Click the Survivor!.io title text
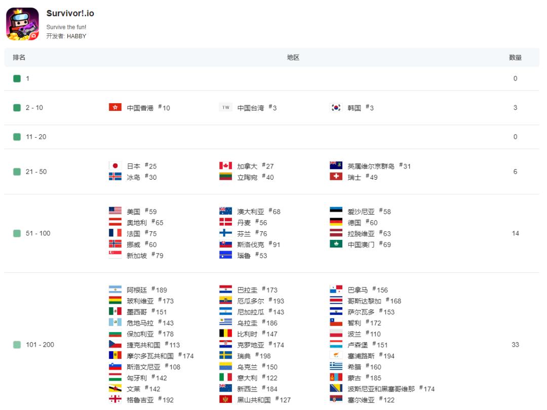Image resolution: width=547 pixels, height=410 pixels. pyautogui.click(x=70, y=13)
